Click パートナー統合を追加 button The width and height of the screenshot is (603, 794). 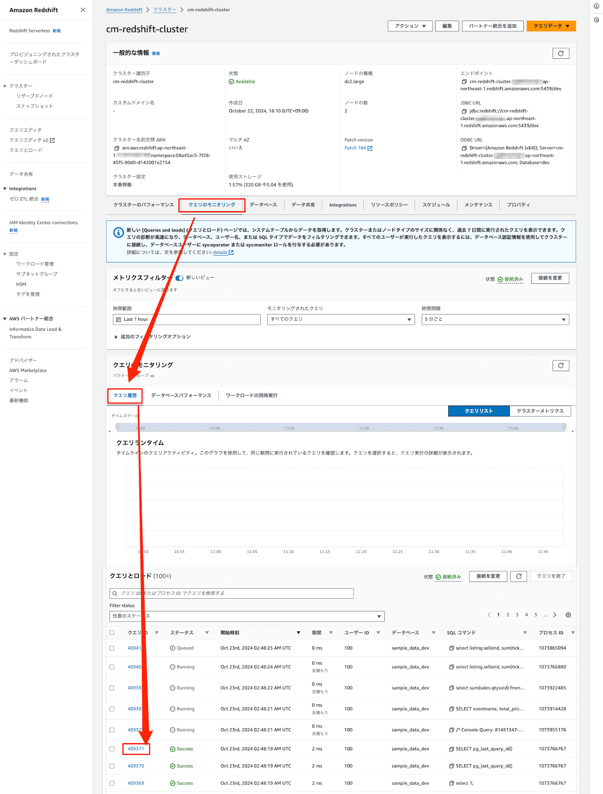493,26
